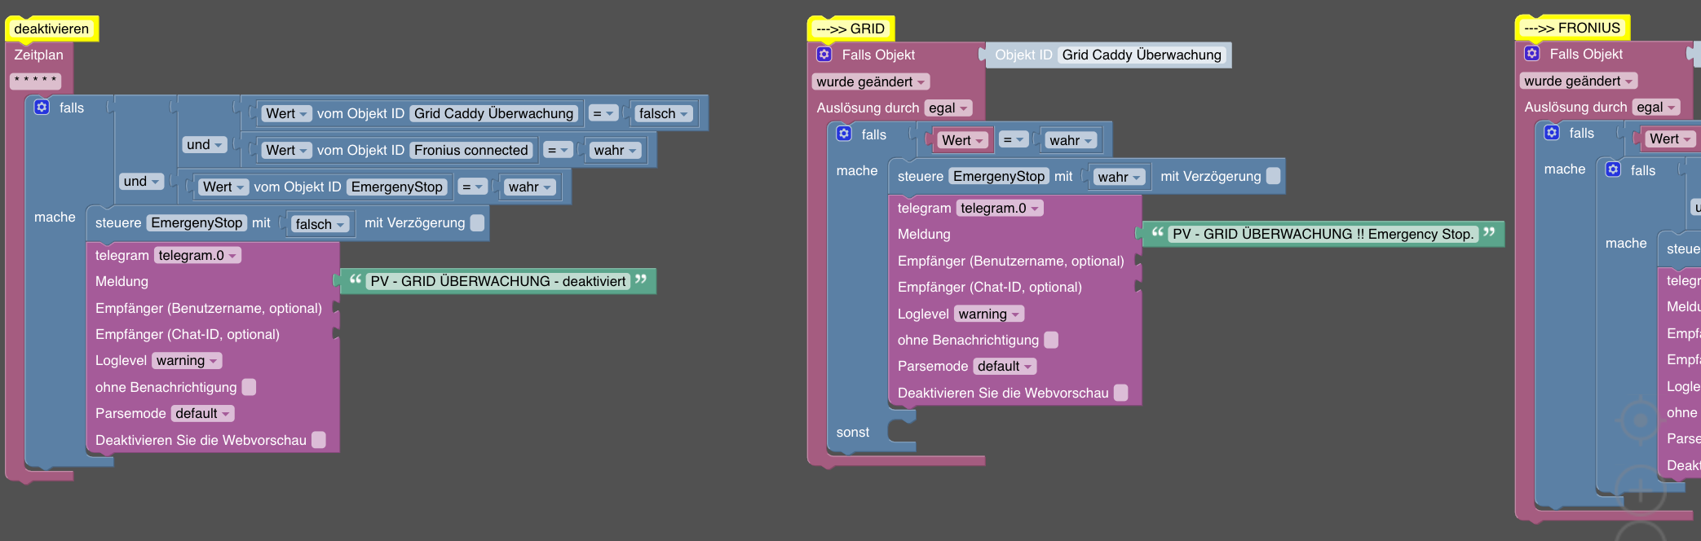Expand the 'wurde geändert' dropdown in GRID block
1701x541 pixels.
coord(870,81)
